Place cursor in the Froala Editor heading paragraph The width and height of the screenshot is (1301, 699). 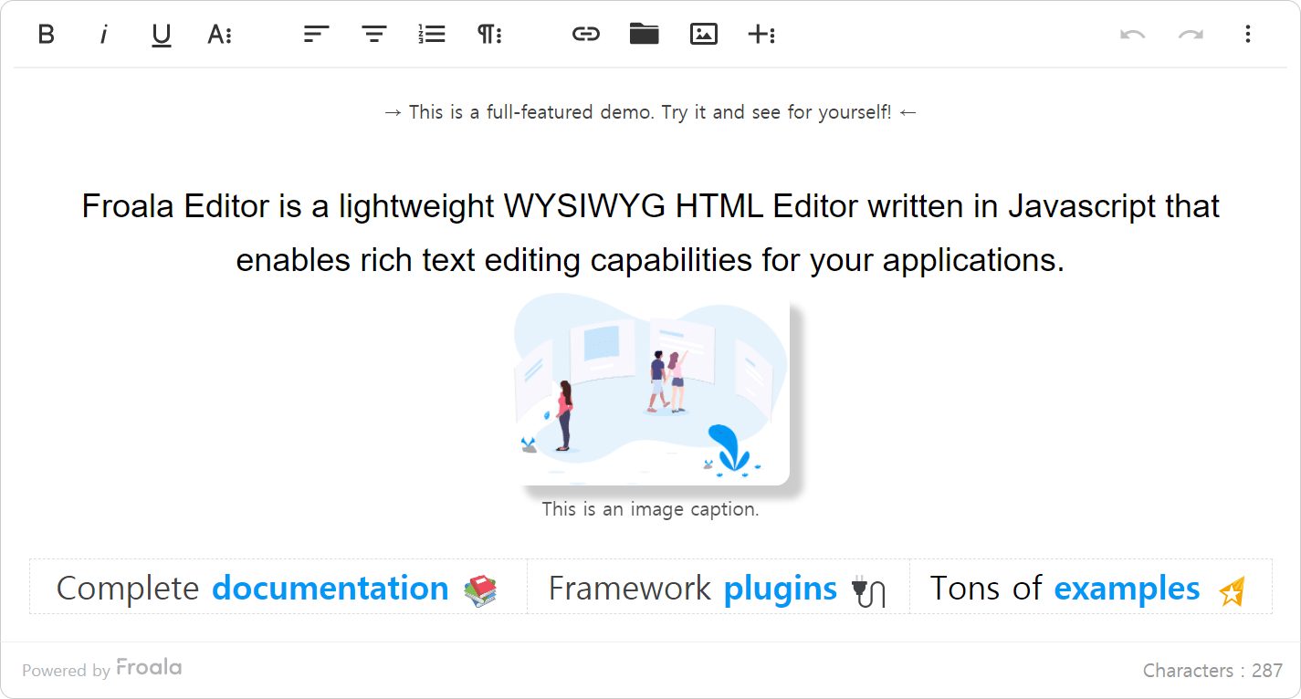(650, 233)
